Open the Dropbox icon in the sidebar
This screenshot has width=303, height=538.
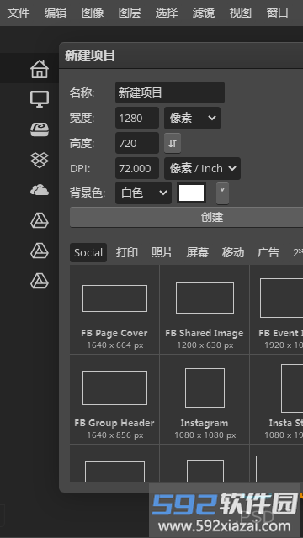pos(40,160)
